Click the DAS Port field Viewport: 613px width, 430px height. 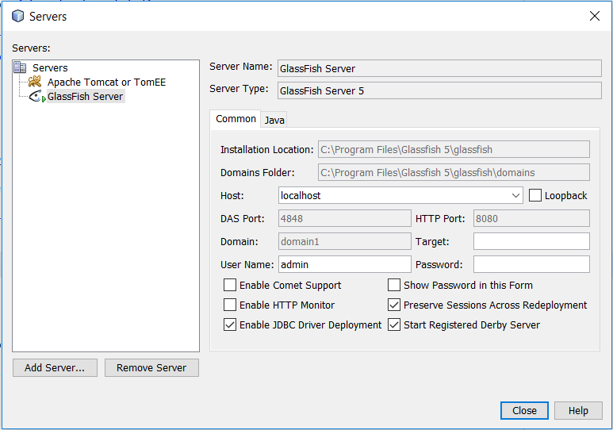pos(344,218)
